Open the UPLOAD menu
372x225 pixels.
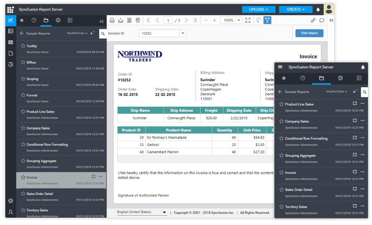point(259,9)
